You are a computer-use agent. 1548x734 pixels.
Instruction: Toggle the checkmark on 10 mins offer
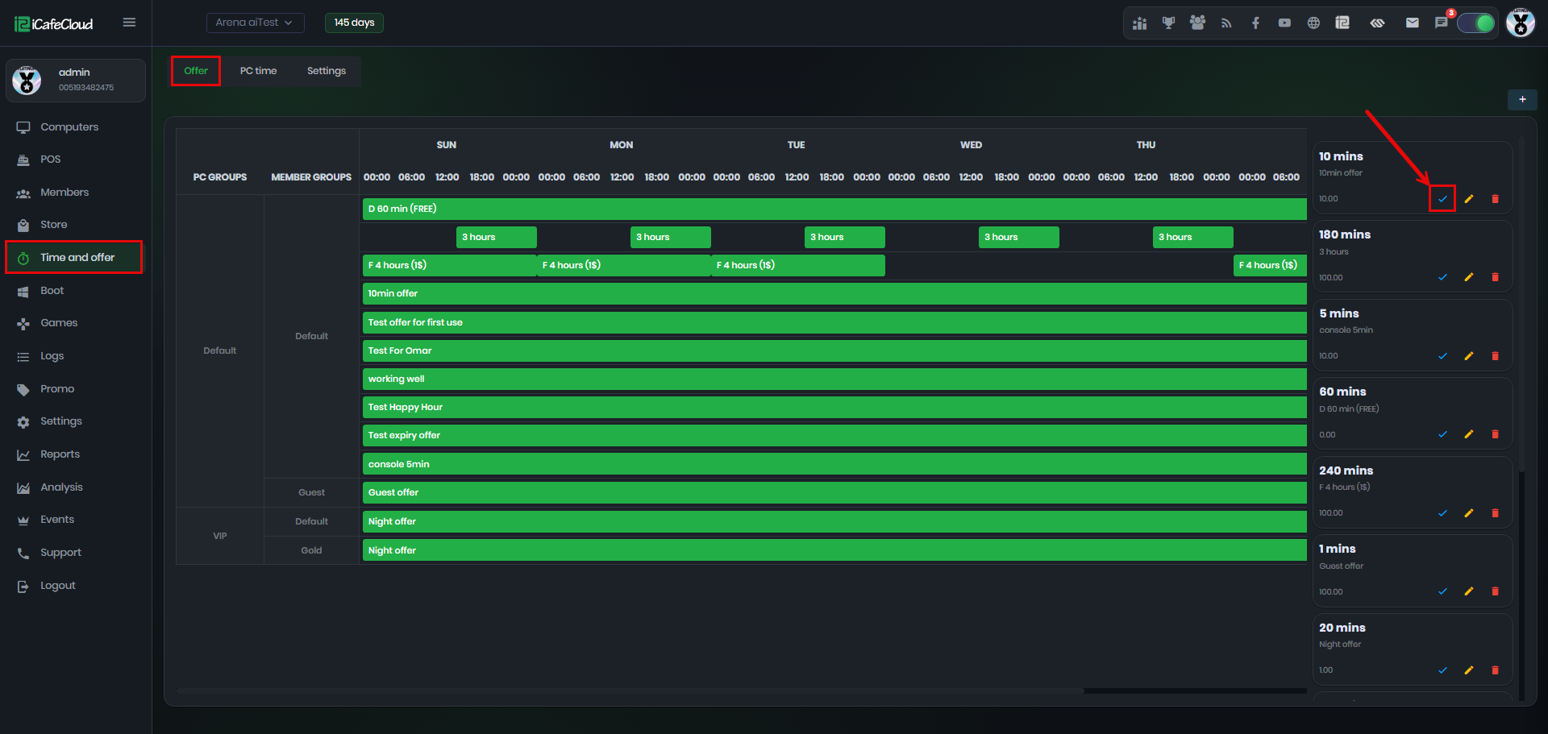click(1442, 198)
